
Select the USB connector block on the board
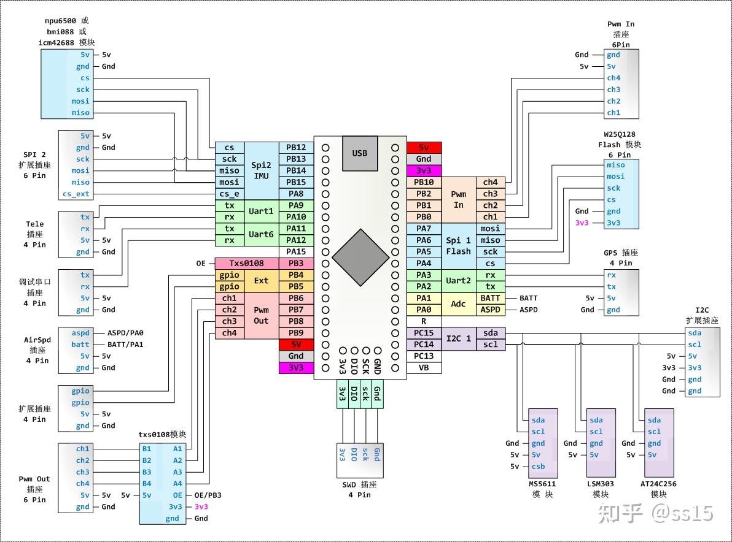click(x=359, y=153)
